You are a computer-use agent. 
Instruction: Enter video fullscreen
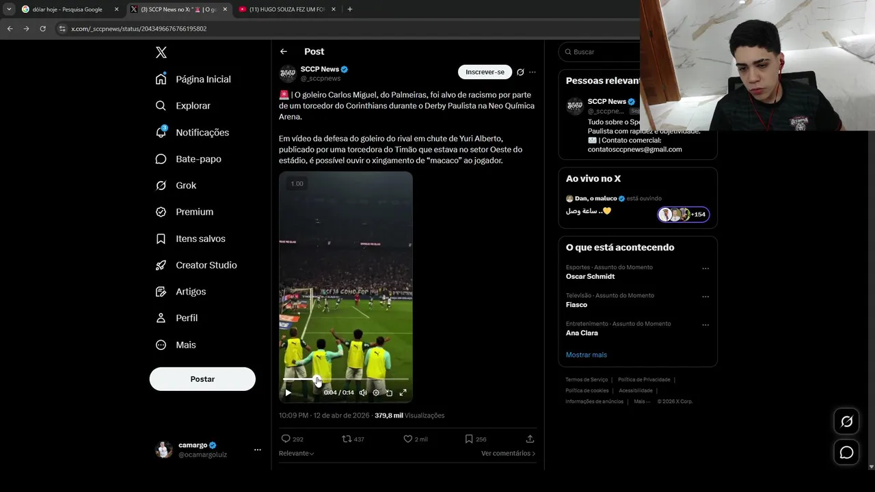coord(403,393)
